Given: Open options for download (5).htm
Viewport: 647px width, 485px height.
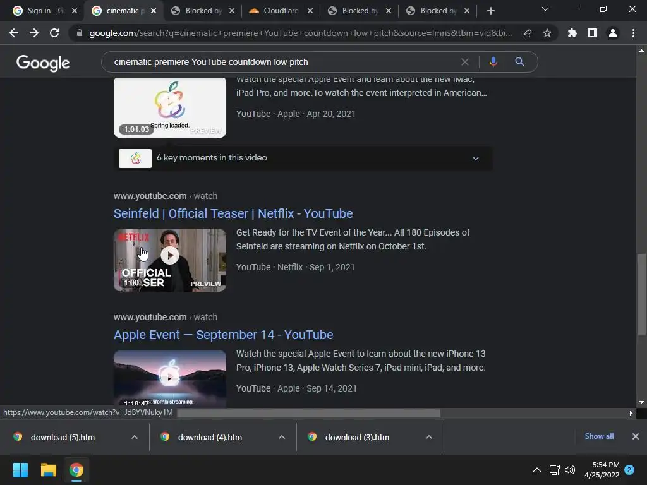Looking at the screenshot, I should coord(135,437).
